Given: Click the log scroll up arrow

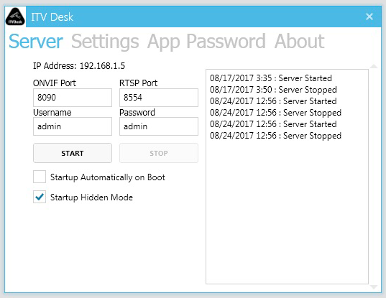Looking at the screenshot, I should click(374, 66).
